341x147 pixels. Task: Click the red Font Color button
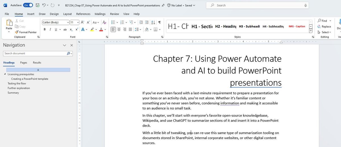(101, 30)
